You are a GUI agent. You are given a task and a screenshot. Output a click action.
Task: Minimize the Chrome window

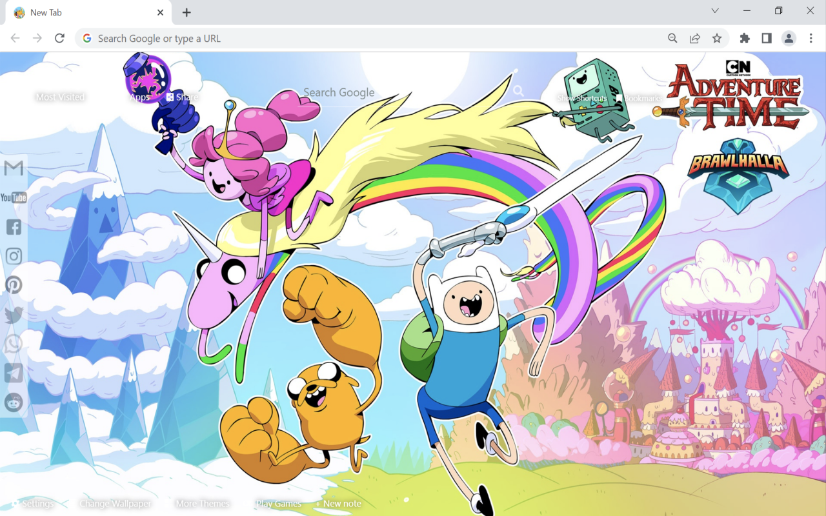747,11
